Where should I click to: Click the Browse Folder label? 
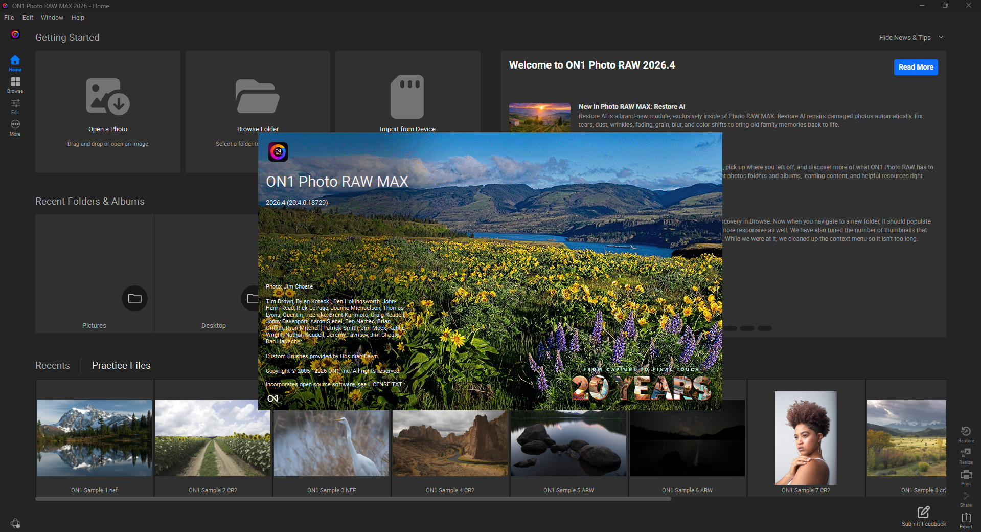coord(258,129)
